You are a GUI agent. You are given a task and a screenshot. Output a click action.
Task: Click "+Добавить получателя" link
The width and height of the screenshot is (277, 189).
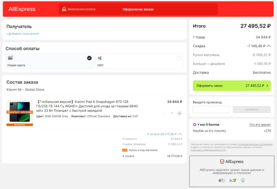pyautogui.click(x=22, y=34)
